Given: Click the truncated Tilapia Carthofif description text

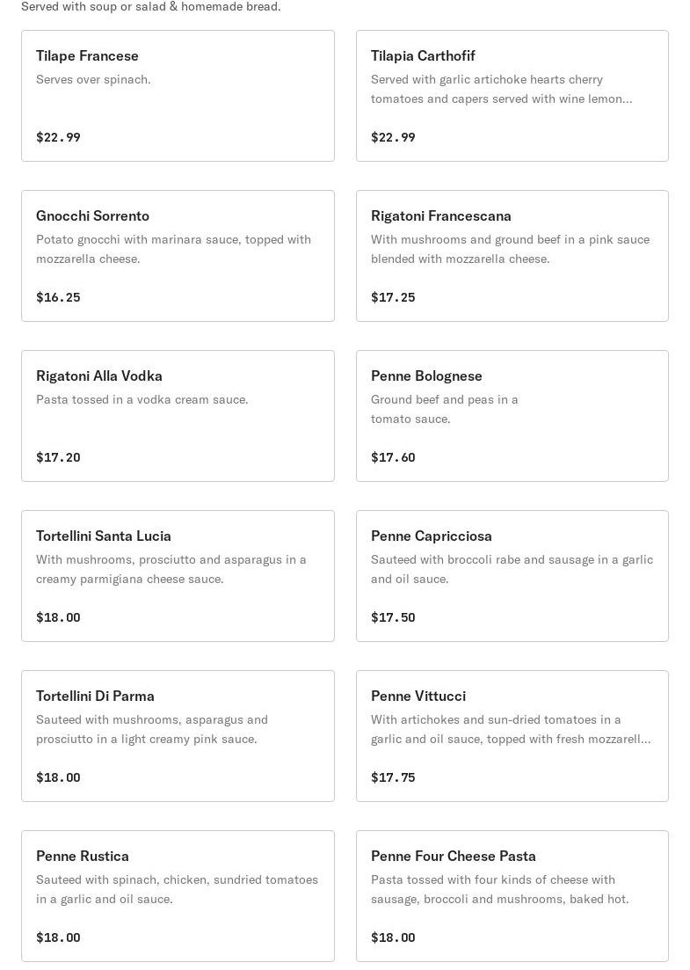Looking at the screenshot, I should (501, 89).
